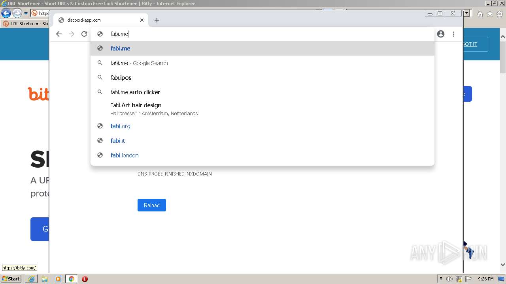Open file explorer taskbar icon
This screenshot has width=506, height=284.
pyautogui.click(x=45, y=279)
